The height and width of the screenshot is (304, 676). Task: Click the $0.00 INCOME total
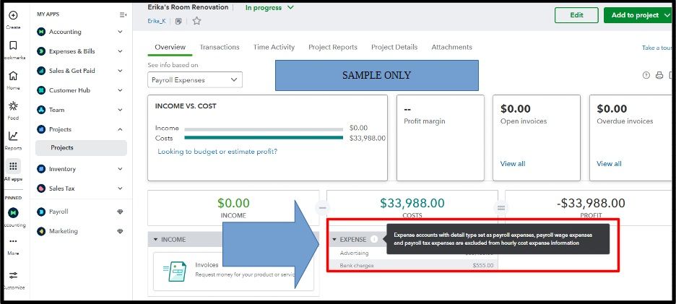point(233,203)
